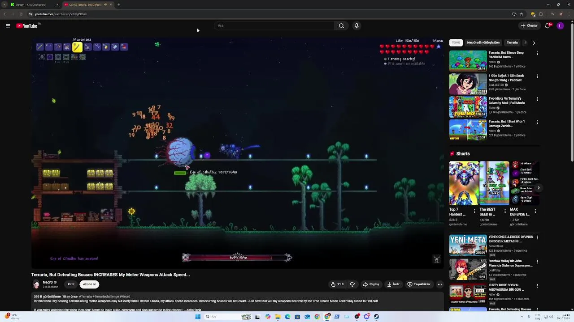This screenshot has height=322, width=574.
Task: Show next category chips with arrow
Action: pyautogui.click(x=534, y=43)
